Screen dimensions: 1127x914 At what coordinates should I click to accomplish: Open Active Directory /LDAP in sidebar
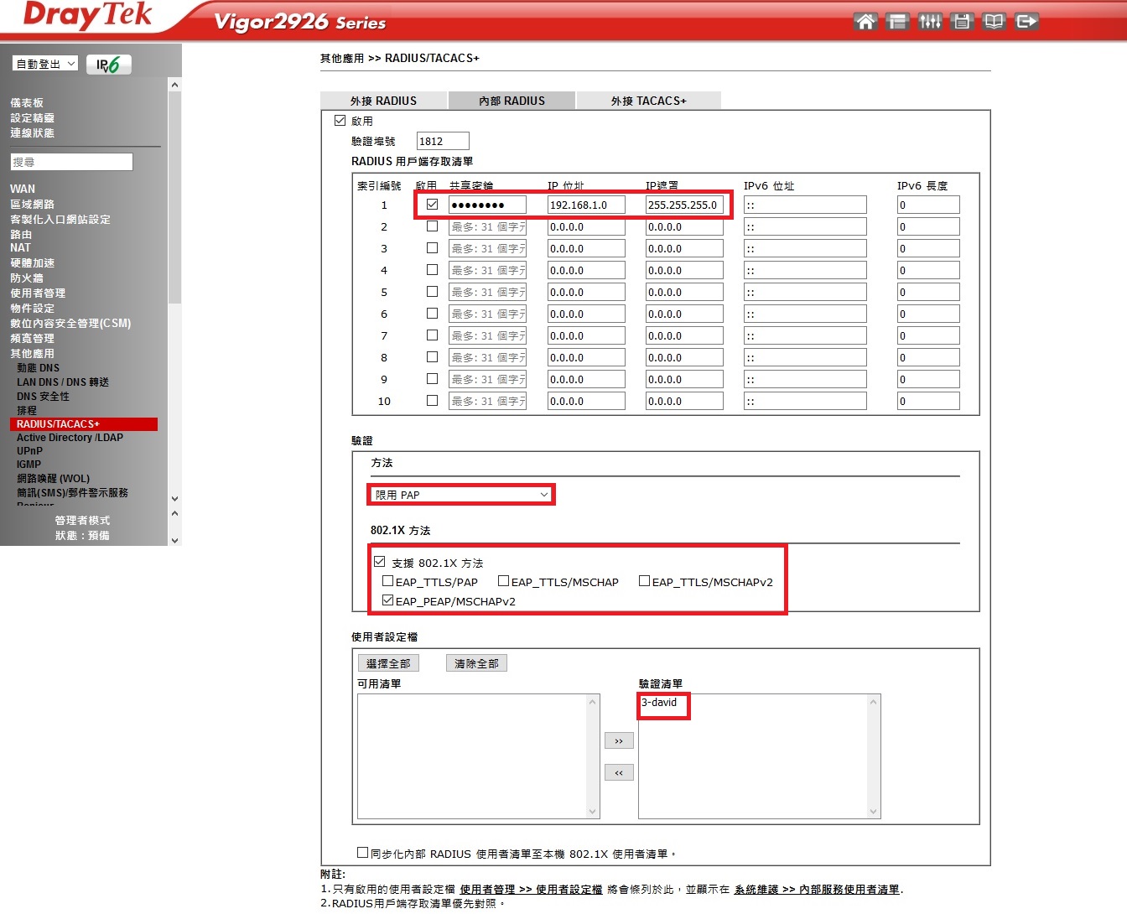tap(70, 438)
